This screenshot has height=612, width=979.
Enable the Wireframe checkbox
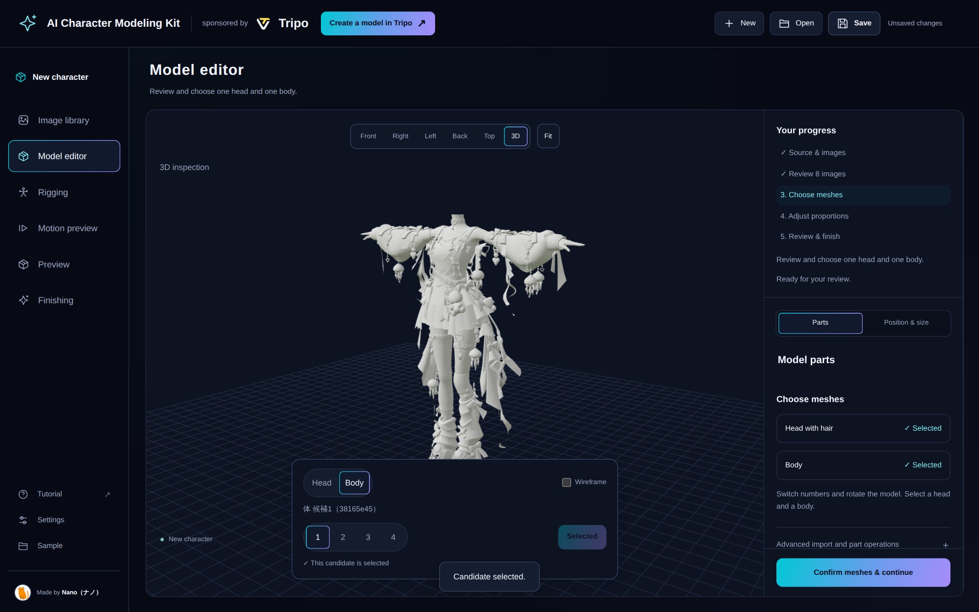567,482
